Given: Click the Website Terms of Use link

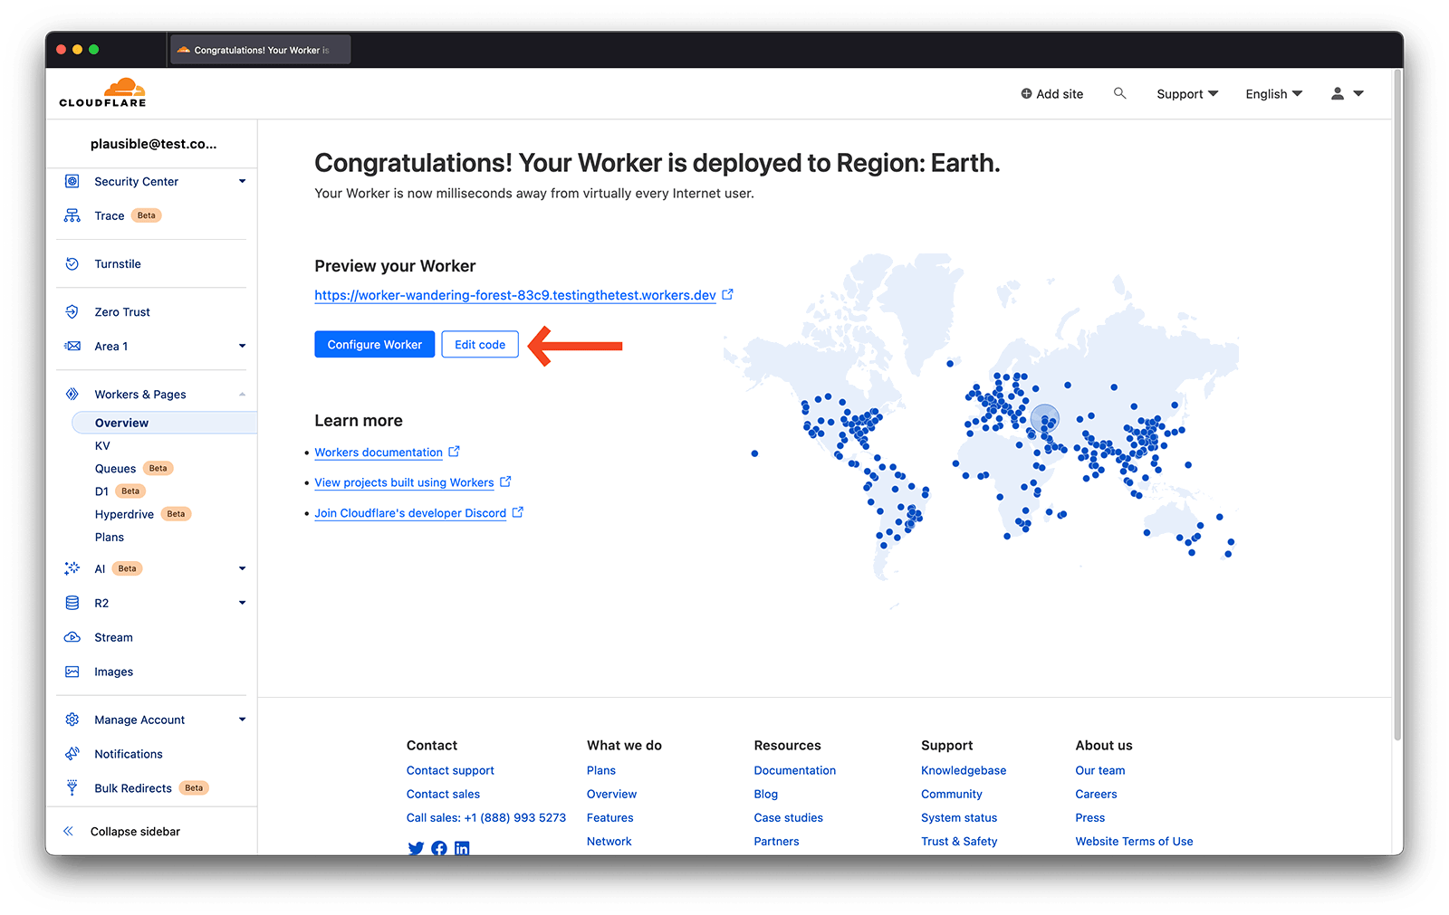Looking at the screenshot, I should click(x=1134, y=841).
